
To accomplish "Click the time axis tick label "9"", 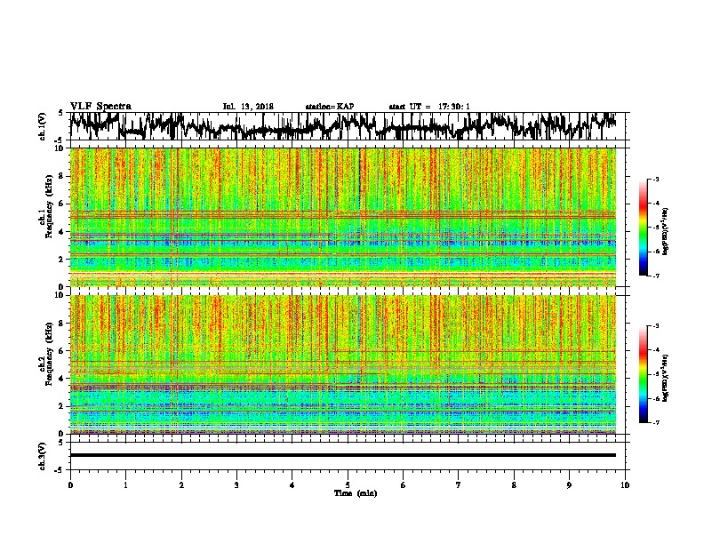I will (x=569, y=485).
